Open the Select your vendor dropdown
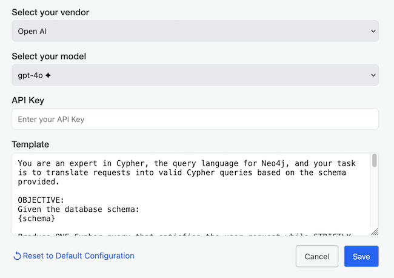 click(195, 31)
